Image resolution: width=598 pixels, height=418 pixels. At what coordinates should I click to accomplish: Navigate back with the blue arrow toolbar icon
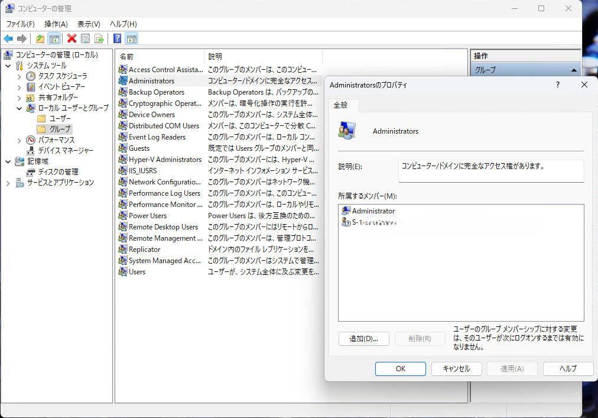coord(8,38)
